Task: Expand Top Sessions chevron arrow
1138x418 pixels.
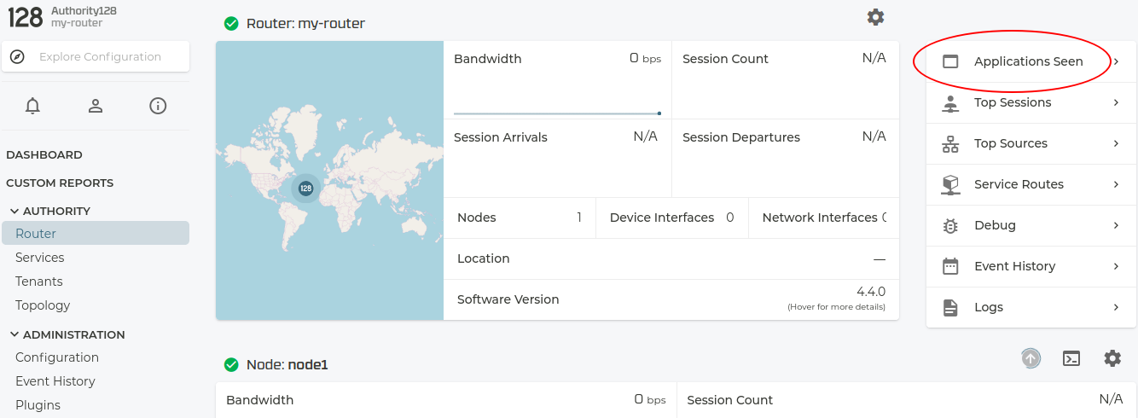Action: coord(1116,102)
